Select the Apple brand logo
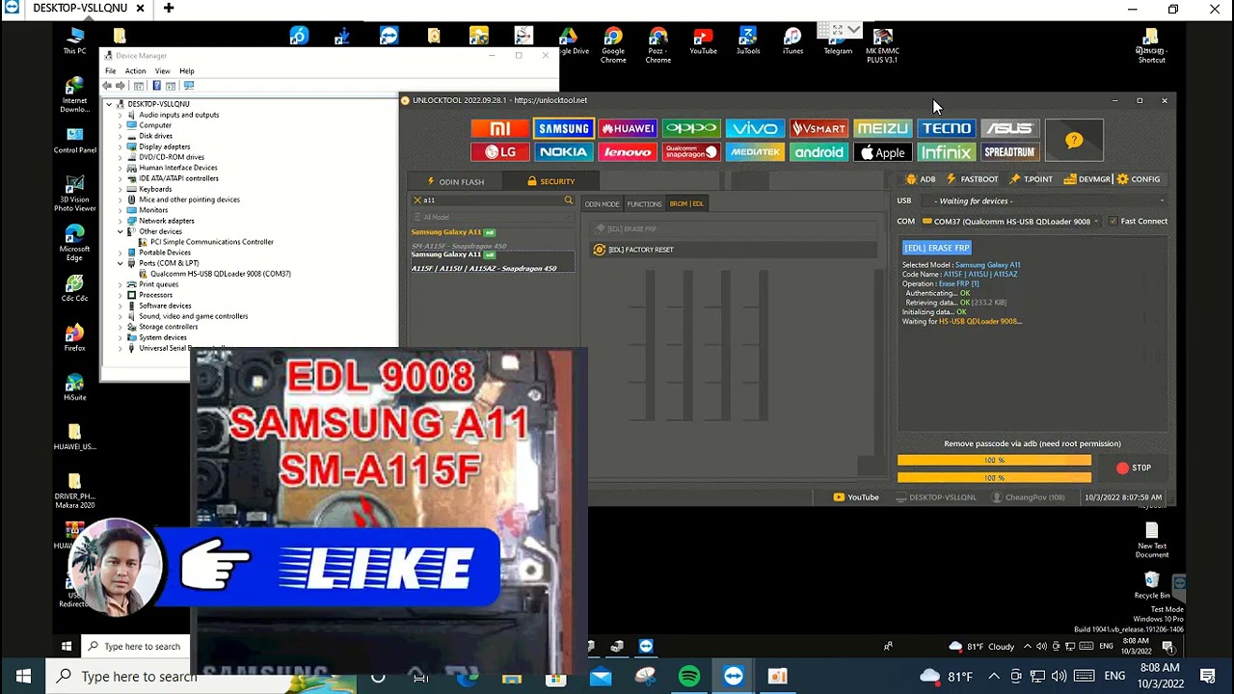Screen dimensions: 1234x694 [x=882, y=152]
